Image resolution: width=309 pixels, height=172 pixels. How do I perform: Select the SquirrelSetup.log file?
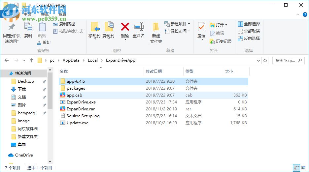[153, 116]
